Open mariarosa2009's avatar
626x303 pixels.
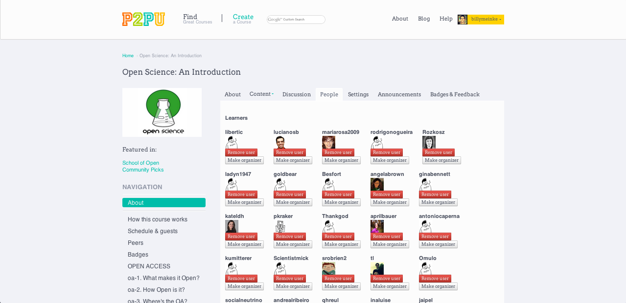[x=328, y=142]
